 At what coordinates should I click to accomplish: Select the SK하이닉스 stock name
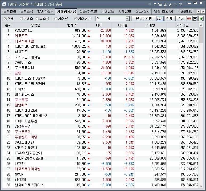click(x=23, y=62)
